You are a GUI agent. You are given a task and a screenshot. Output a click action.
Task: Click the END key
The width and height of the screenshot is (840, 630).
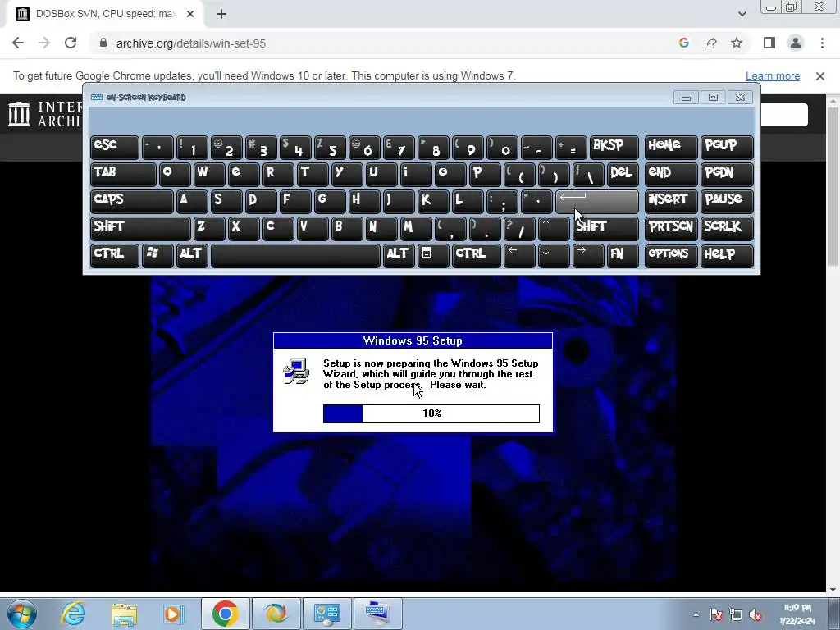(671, 174)
